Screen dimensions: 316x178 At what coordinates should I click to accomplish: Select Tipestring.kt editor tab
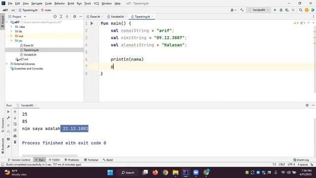142,16
